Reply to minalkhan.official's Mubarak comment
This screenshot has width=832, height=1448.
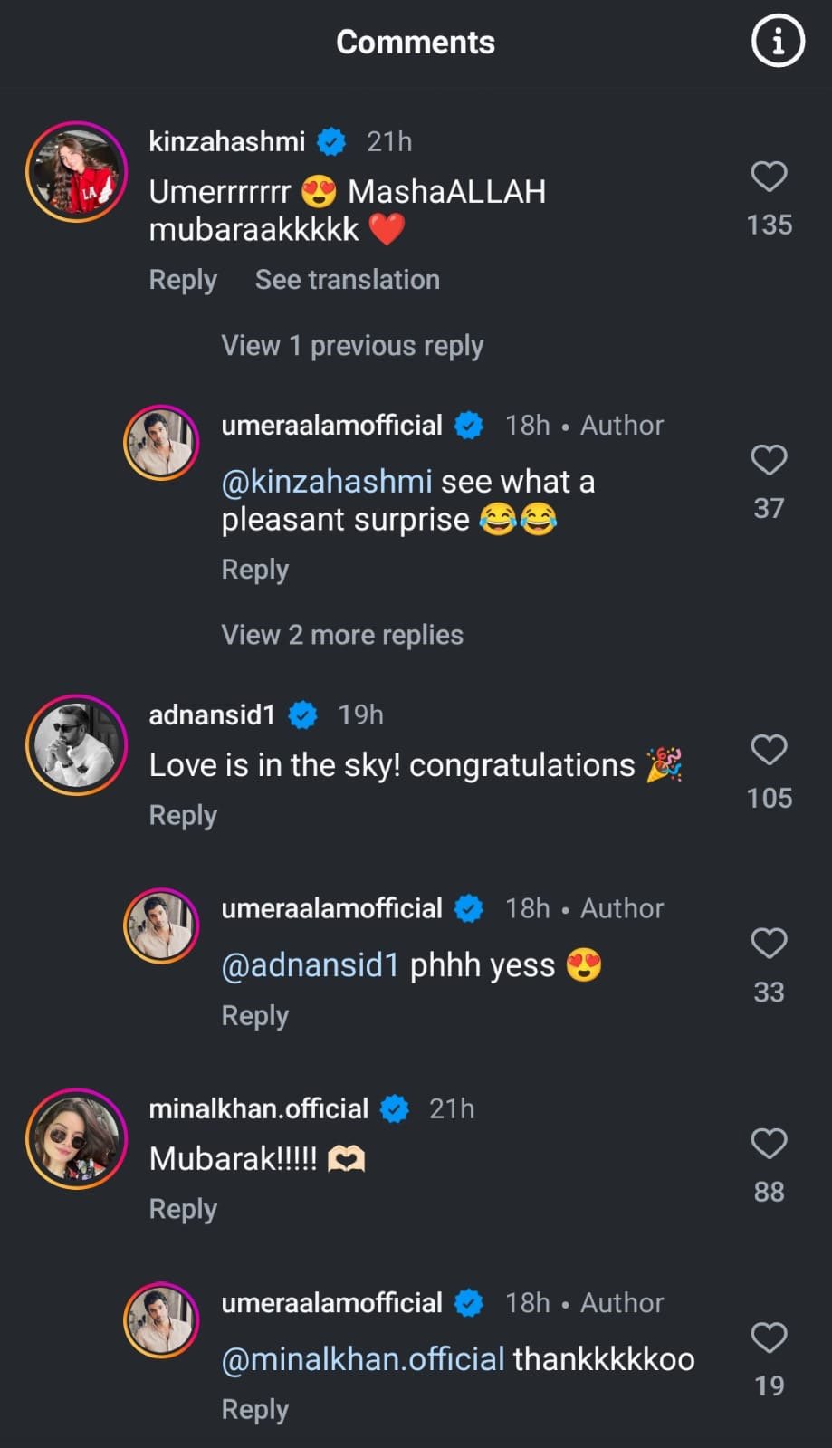click(183, 1209)
